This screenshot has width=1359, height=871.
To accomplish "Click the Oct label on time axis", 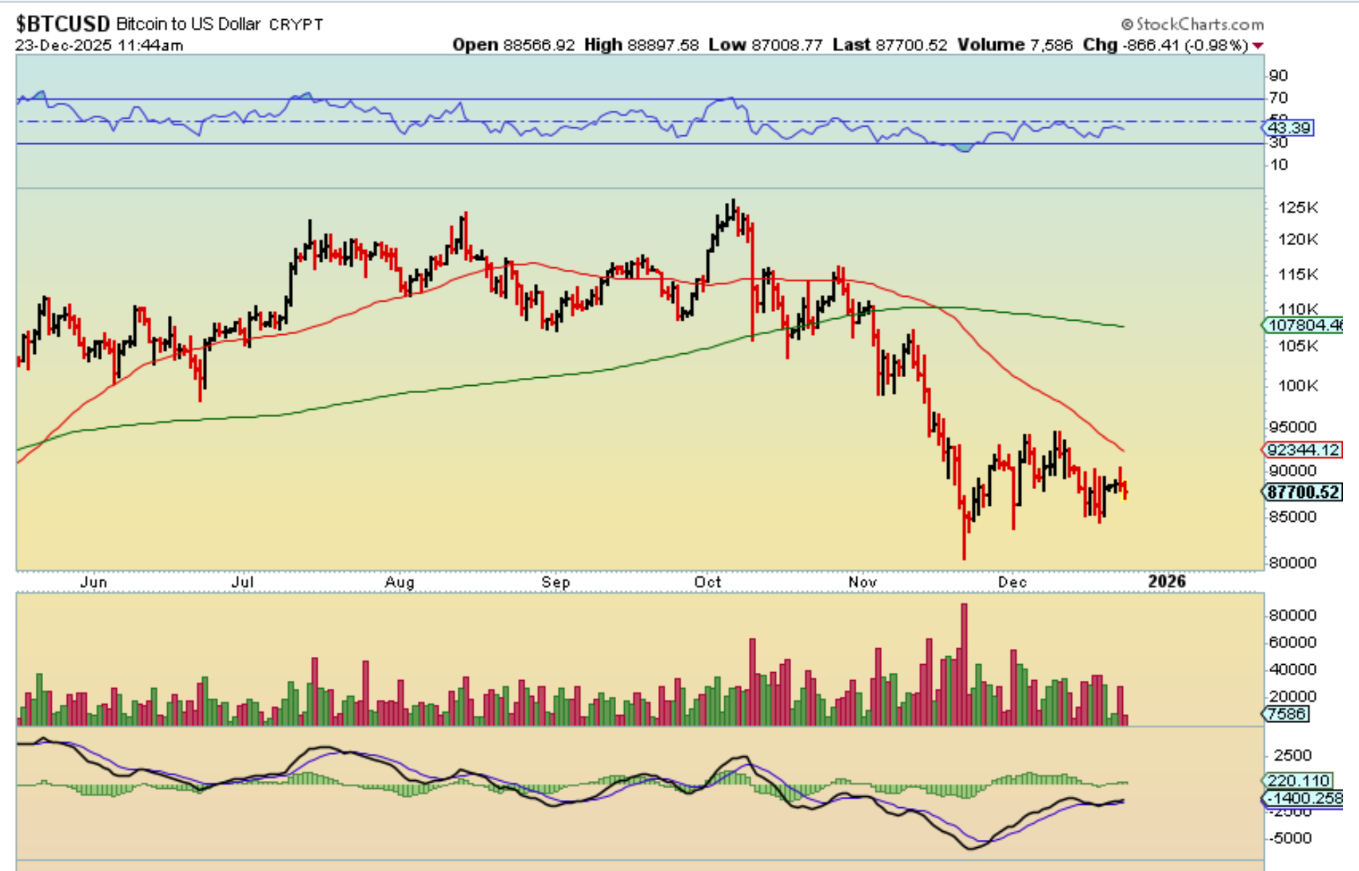I will pos(707,582).
